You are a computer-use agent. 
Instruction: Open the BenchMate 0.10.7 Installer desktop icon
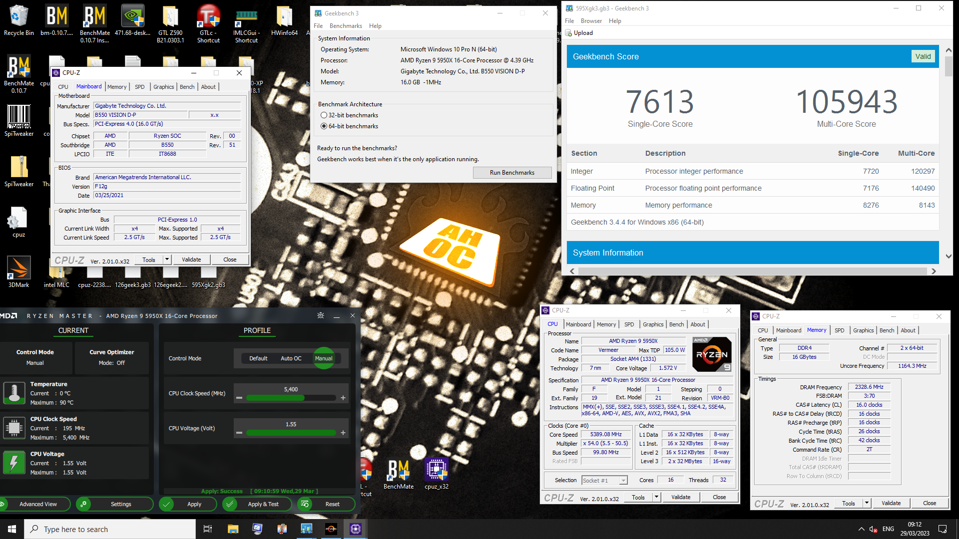tap(94, 22)
